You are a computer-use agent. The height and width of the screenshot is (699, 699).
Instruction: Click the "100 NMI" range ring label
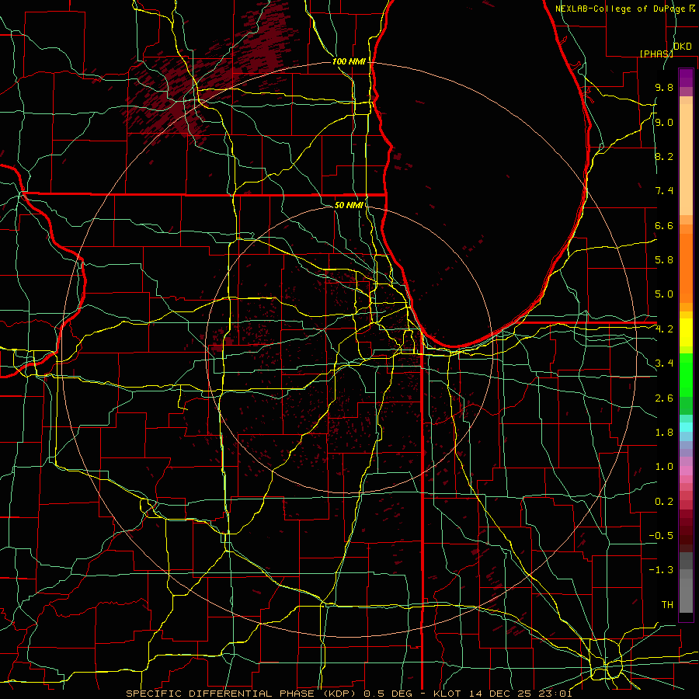point(349,61)
